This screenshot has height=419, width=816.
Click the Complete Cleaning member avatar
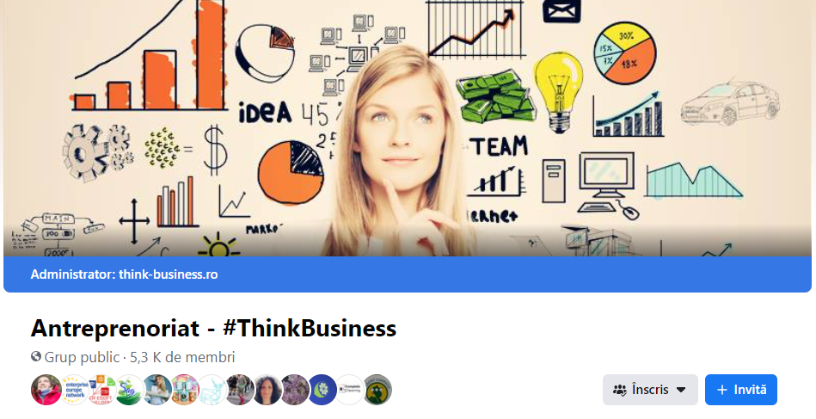tap(349, 390)
